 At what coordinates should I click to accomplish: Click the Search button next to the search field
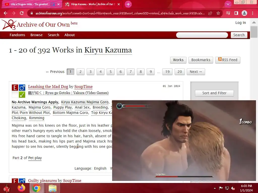[x=239, y=35]
